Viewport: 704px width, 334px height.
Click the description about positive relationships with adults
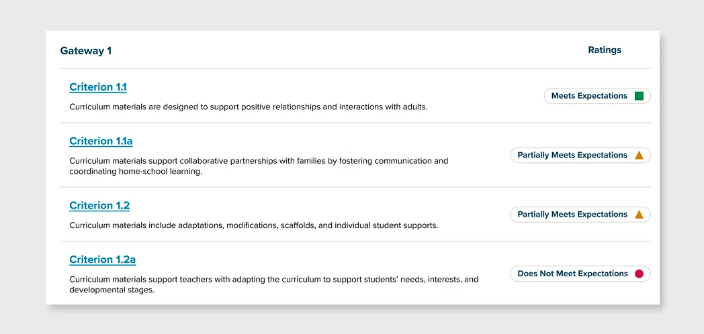[248, 107]
